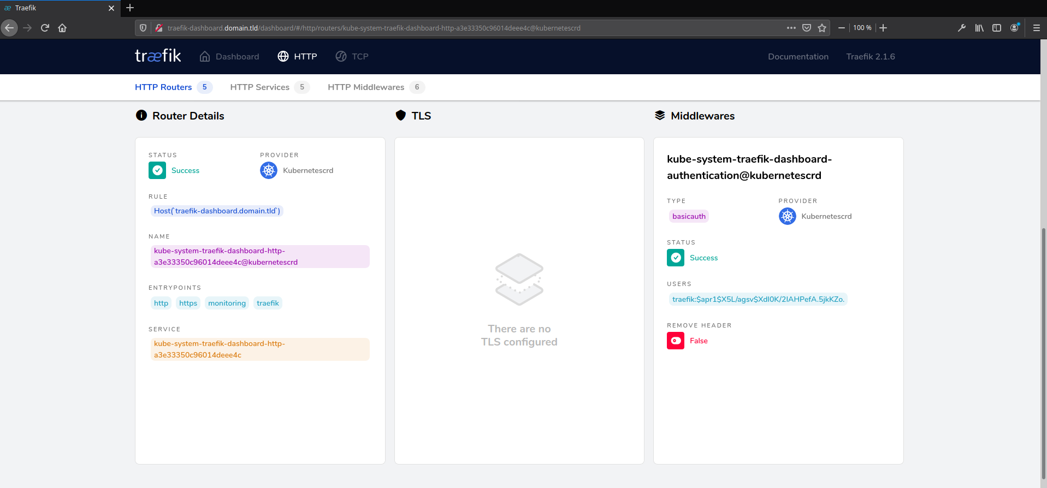Click the browser forward arrow
Image resolution: width=1047 pixels, height=488 pixels.
pyautogui.click(x=27, y=28)
